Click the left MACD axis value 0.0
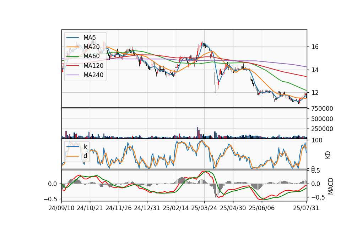 53,184
